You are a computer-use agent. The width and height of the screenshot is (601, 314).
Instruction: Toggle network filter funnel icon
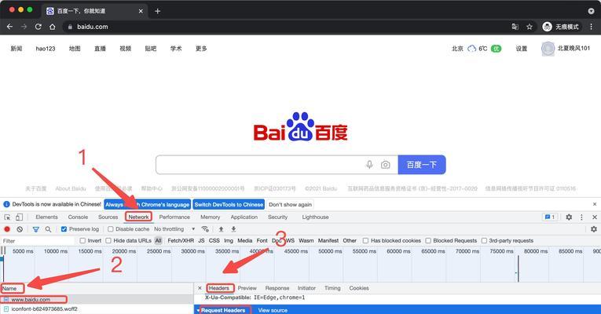point(35,229)
